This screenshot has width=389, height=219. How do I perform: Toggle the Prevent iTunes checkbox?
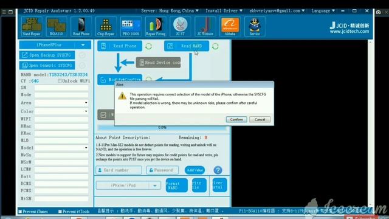pyautogui.click(x=20, y=212)
